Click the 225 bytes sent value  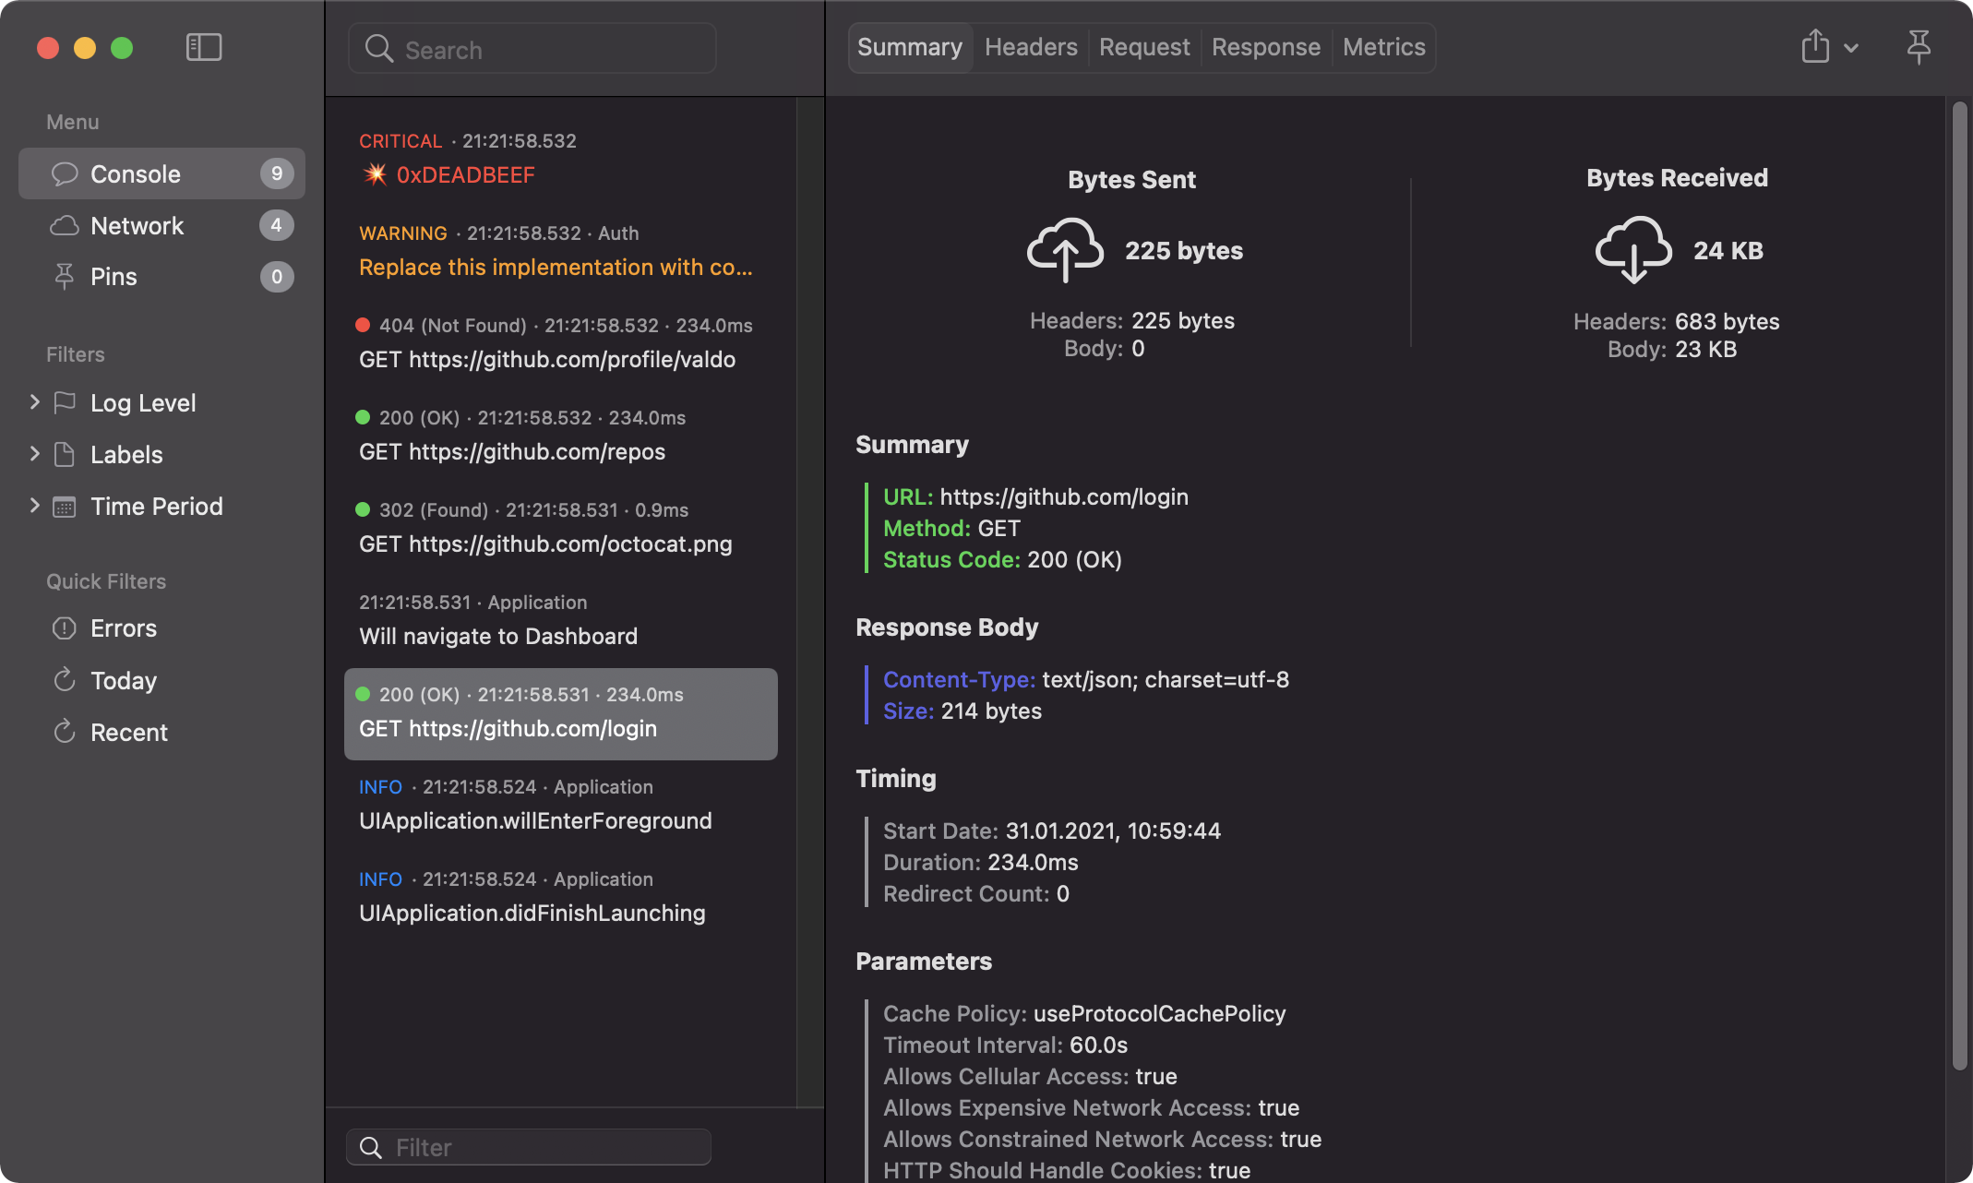point(1184,250)
